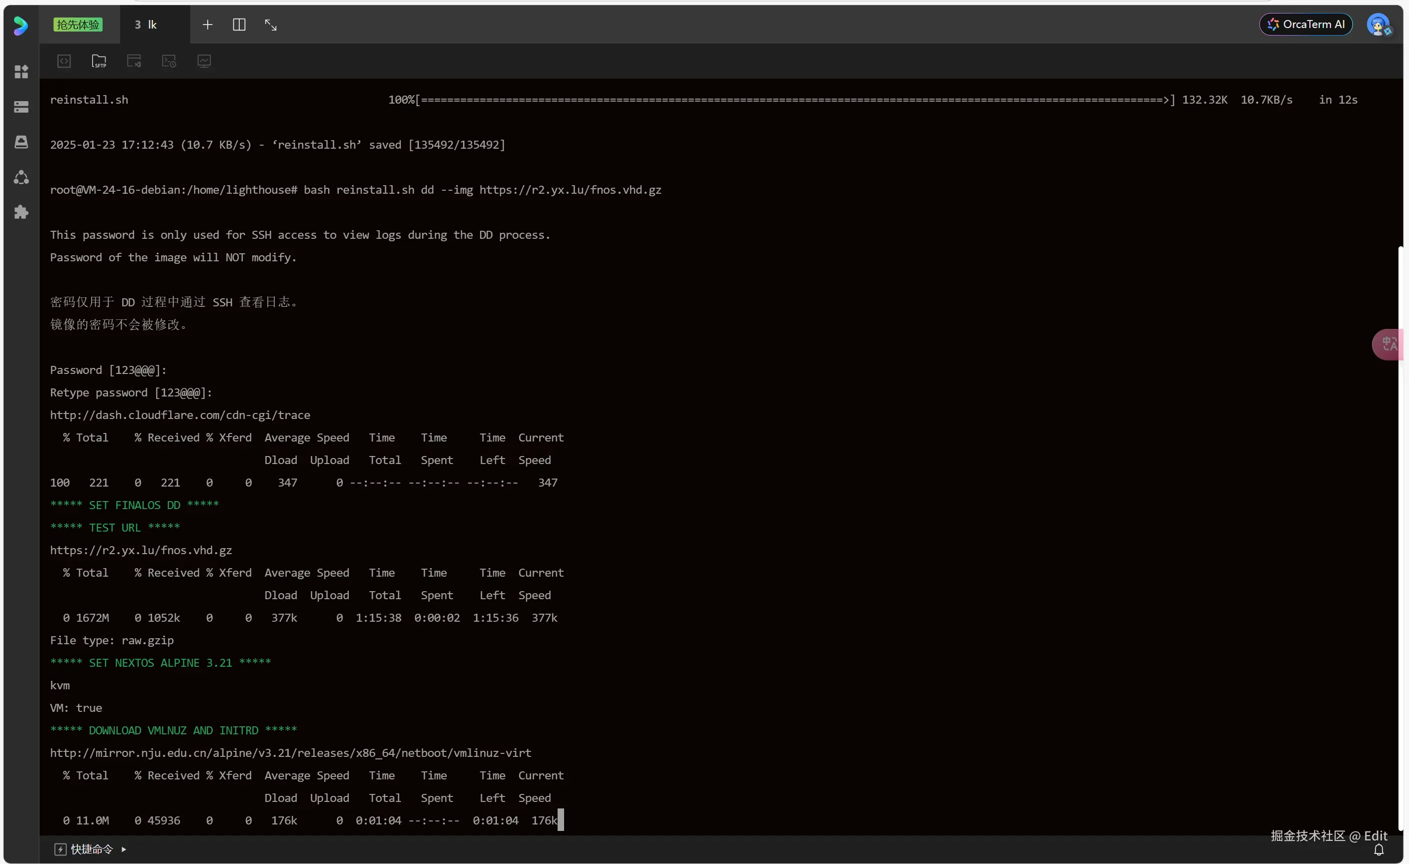Viewport: 1409px width, 864px height.
Task: Open the SFTP file transfer panel
Action: tap(99, 61)
